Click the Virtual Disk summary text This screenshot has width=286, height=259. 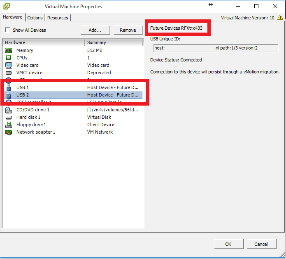coord(99,117)
